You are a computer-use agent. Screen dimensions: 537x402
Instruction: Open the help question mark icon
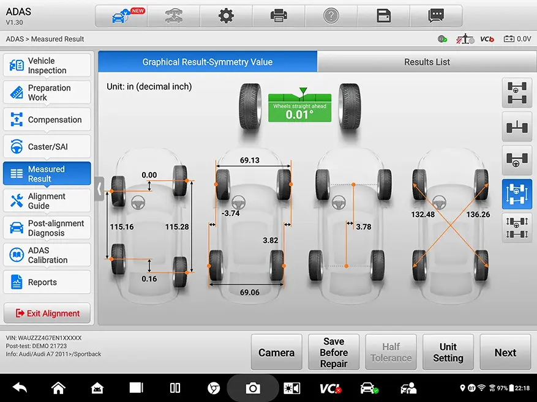point(331,16)
